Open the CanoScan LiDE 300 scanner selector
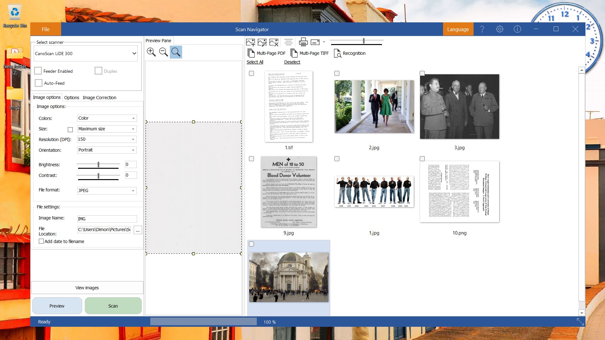The height and width of the screenshot is (340, 605). 86,54
